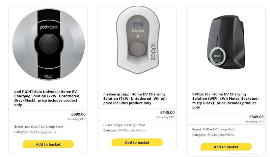Click the pod POINT EV Charge Point brand
The height and width of the screenshot is (157, 270).
(x=46, y=127)
